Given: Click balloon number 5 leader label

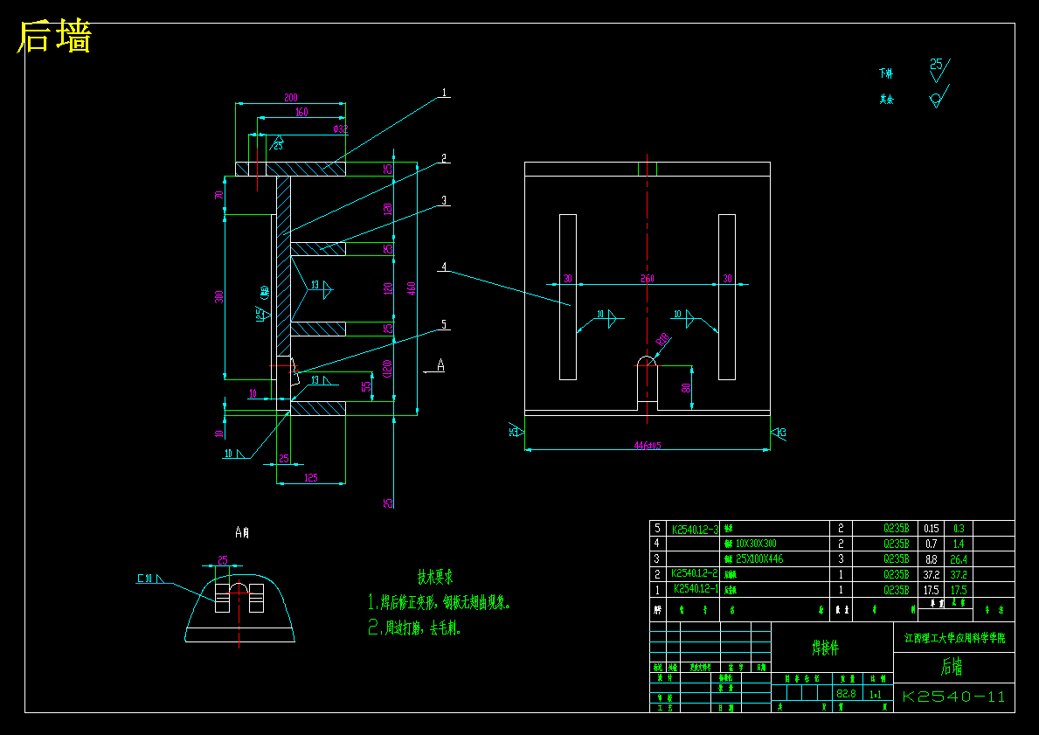Looking at the screenshot, I should (444, 325).
